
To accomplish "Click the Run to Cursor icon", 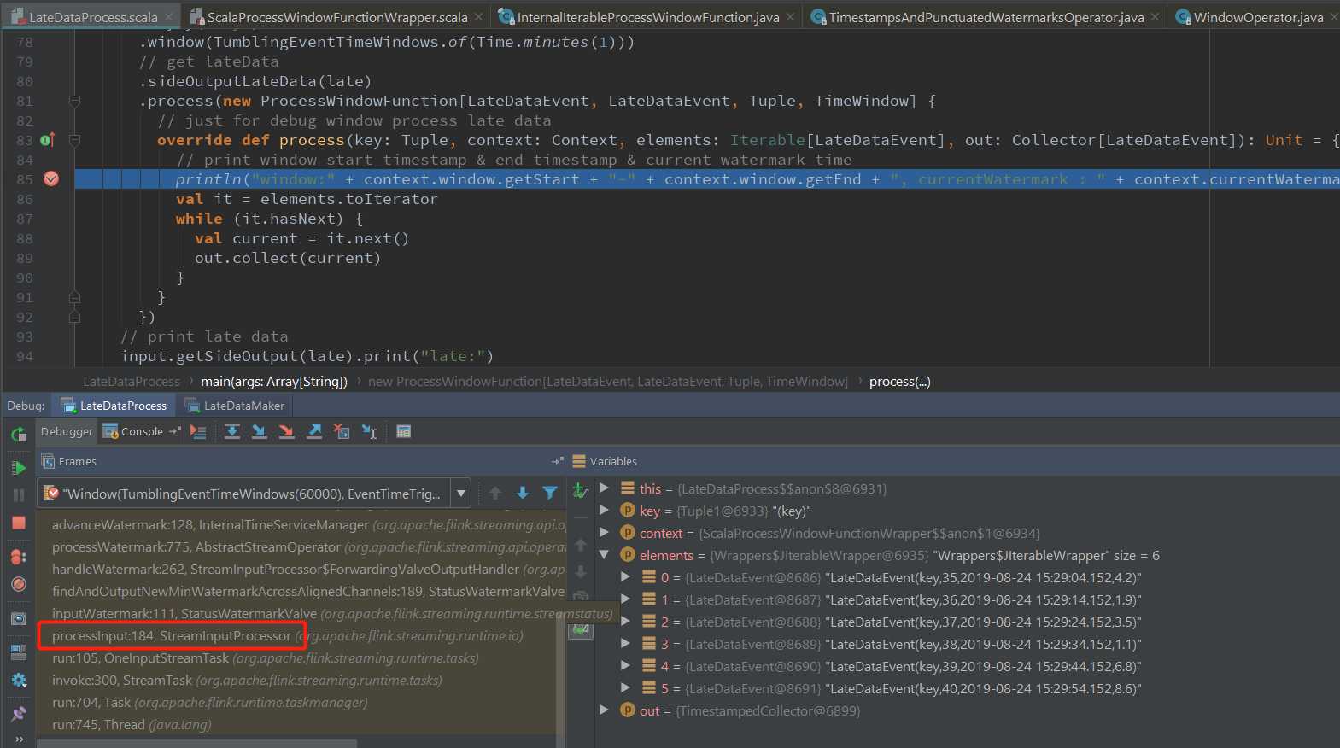I will pos(369,431).
